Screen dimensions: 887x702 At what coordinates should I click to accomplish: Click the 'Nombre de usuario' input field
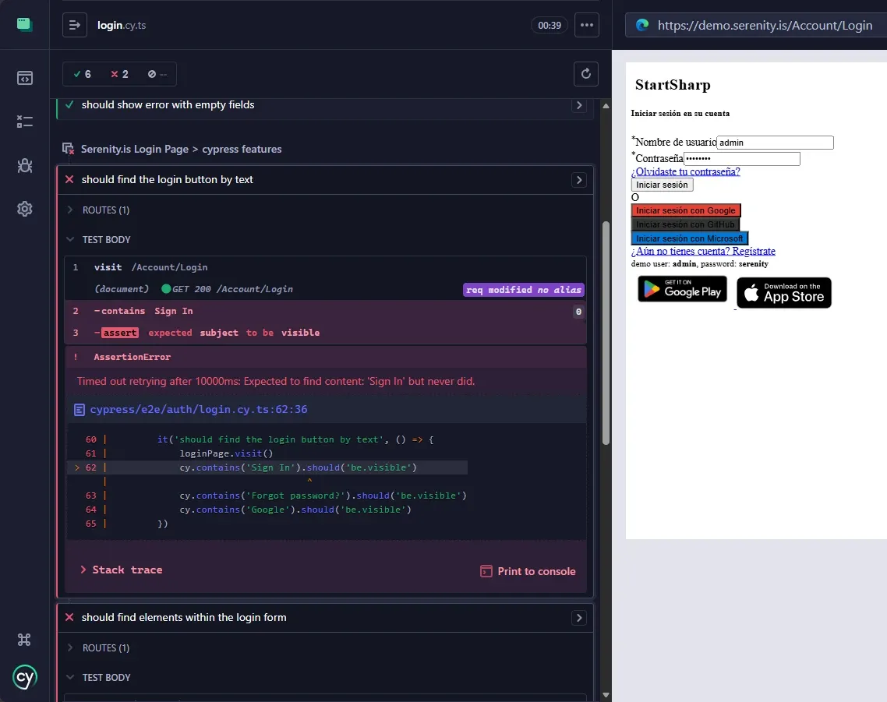pos(775,143)
